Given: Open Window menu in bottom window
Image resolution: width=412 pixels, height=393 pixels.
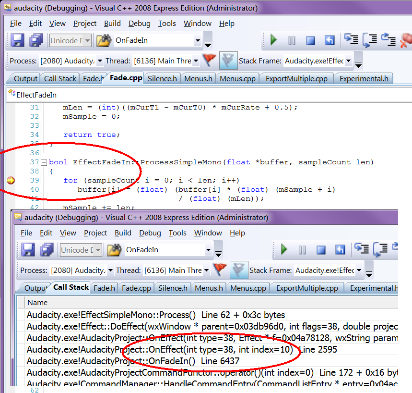Looking at the screenshot, I should point(208,233).
